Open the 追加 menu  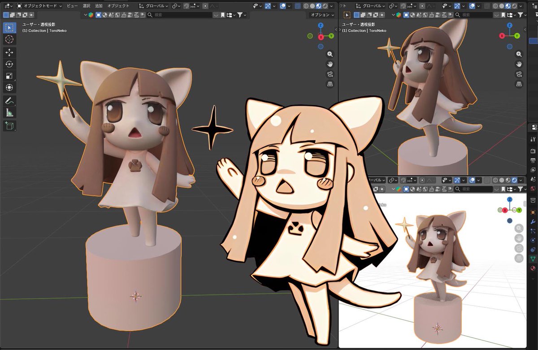coord(99,6)
